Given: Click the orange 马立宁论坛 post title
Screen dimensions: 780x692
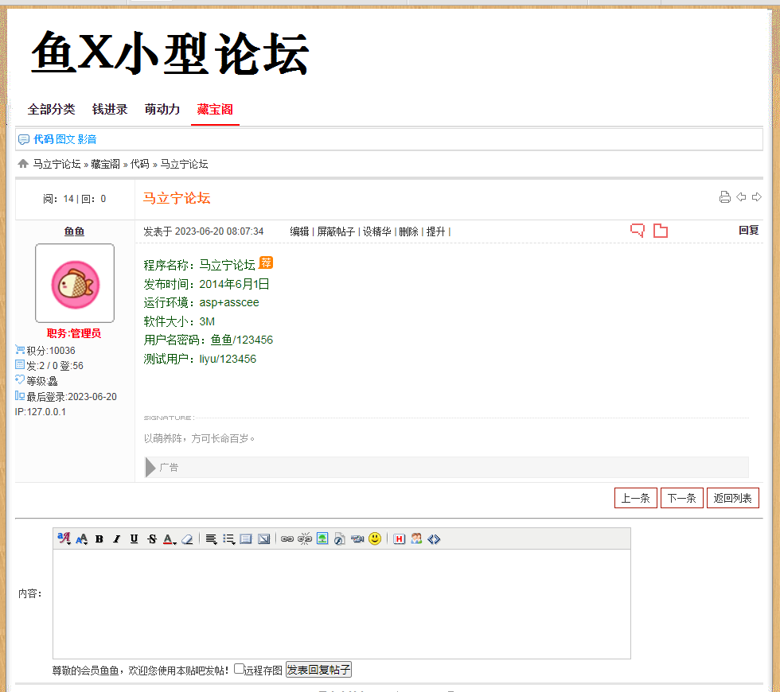Looking at the screenshot, I should click(177, 198).
